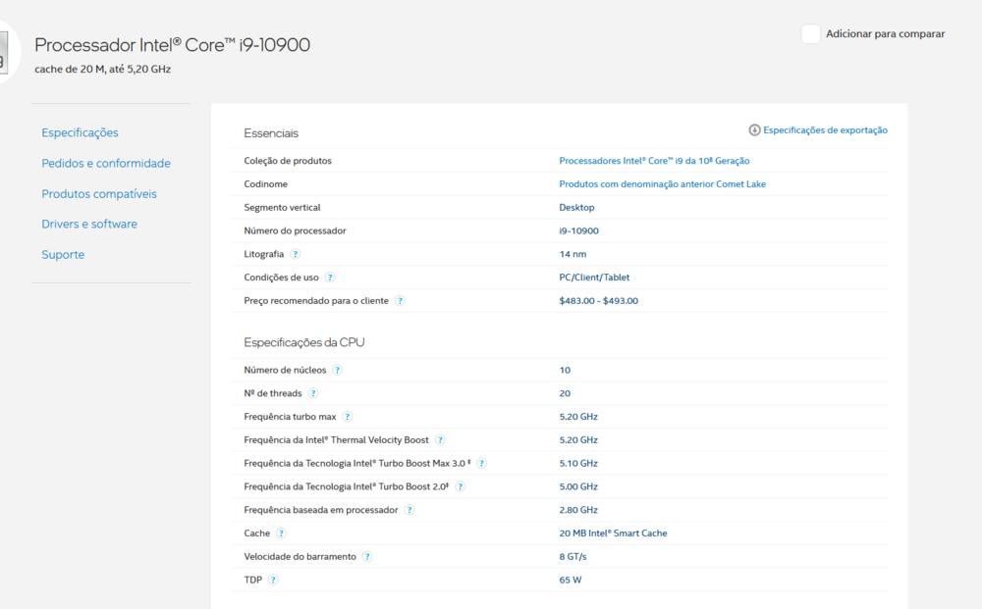Viewport: 982px width, 609px height.
Task: Click the Especificações da CPU heading
Action: [x=303, y=342]
